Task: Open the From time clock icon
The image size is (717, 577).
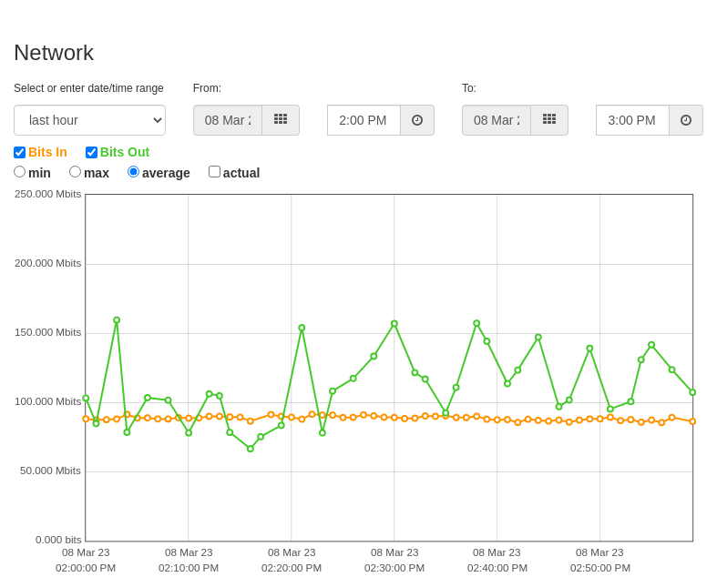Action: (417, 120)
